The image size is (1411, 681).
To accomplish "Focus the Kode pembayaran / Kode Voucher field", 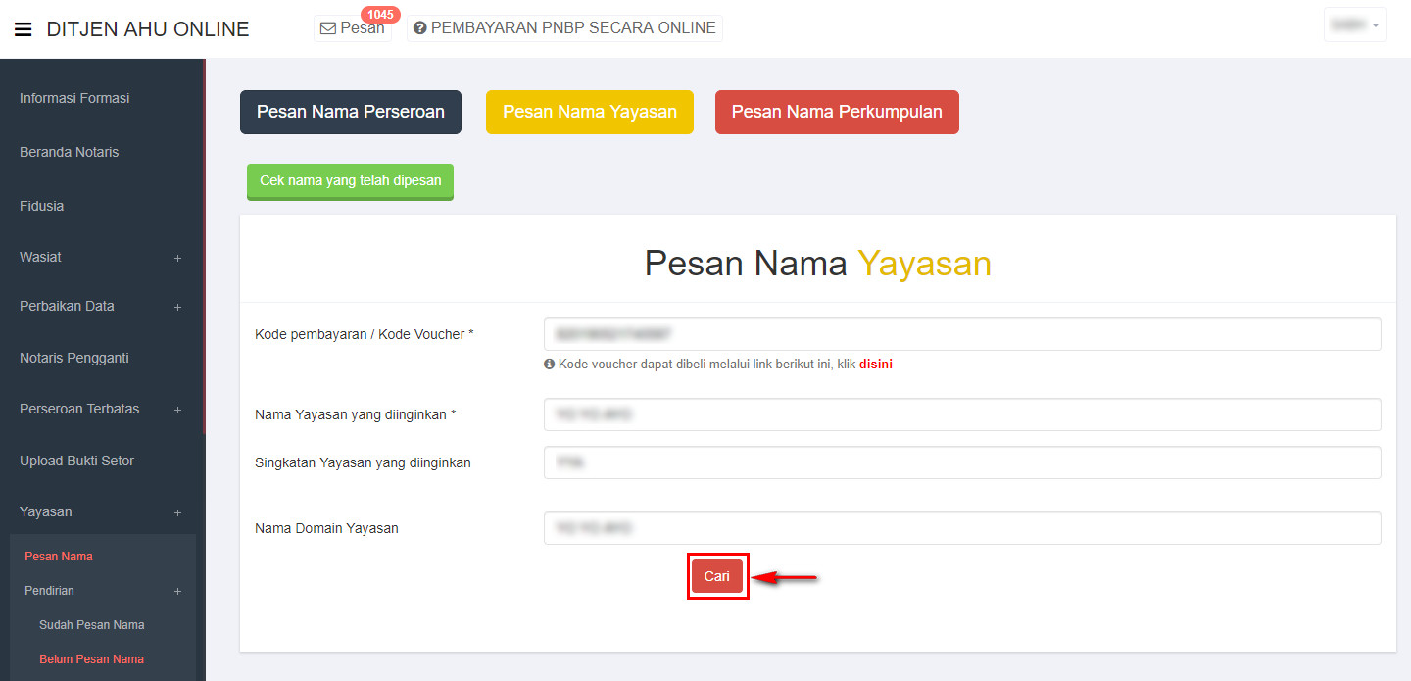I will pyautogui.click(x=961, y=334).
